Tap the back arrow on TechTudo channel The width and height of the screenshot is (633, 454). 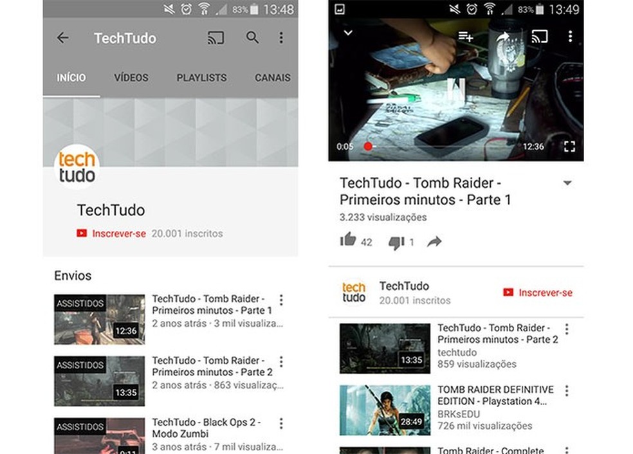(x=63, y=38)
